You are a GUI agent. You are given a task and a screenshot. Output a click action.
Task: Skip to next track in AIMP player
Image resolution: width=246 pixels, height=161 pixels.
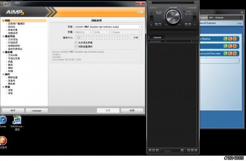click(189, 25)
